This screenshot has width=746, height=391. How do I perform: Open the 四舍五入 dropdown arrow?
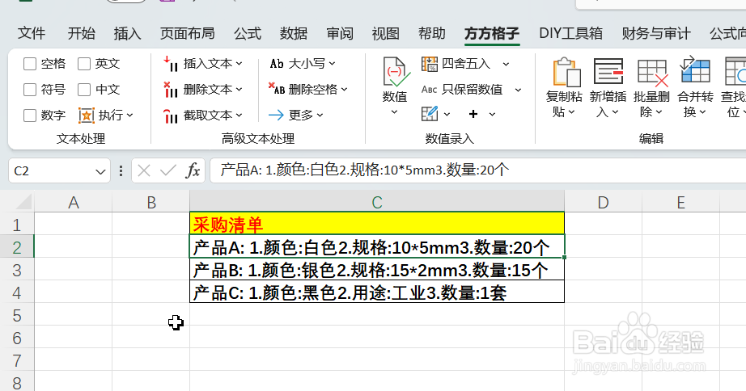click(506, 64)
